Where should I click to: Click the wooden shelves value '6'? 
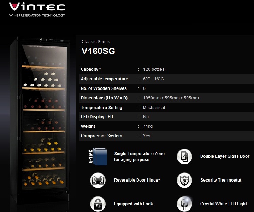[x=144, y=88]
